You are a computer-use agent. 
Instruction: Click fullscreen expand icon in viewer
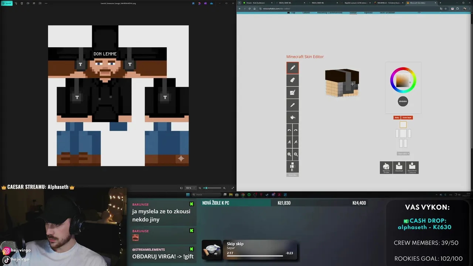tap(232, 188)
